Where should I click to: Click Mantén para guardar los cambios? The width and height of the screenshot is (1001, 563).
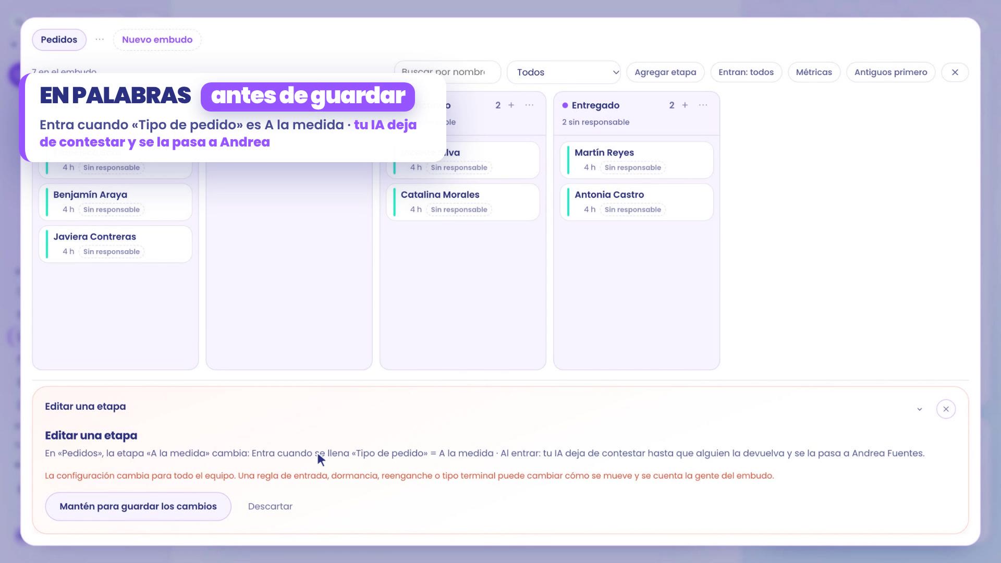pos(138,506)
